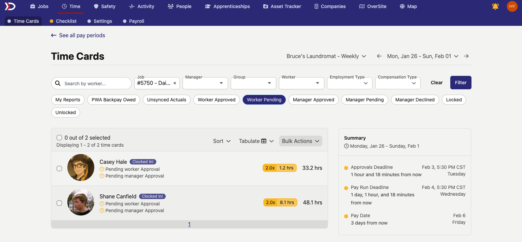522x242 pixels.
Task: Go to previous pay period with left arrow
Action: (x=379, y=56)
